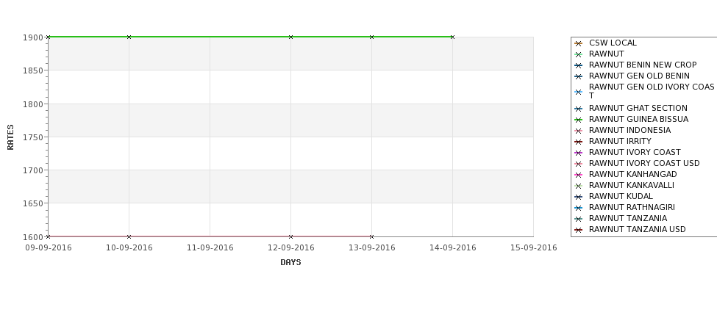The height and width of the screenshot is (315, 717).
Task: Click the RATES axis title
Action: pos(10,137)
